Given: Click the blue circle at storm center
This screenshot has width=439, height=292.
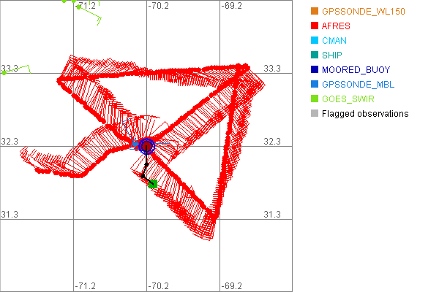Looking at the screenshot, I should tap(146, 146).
